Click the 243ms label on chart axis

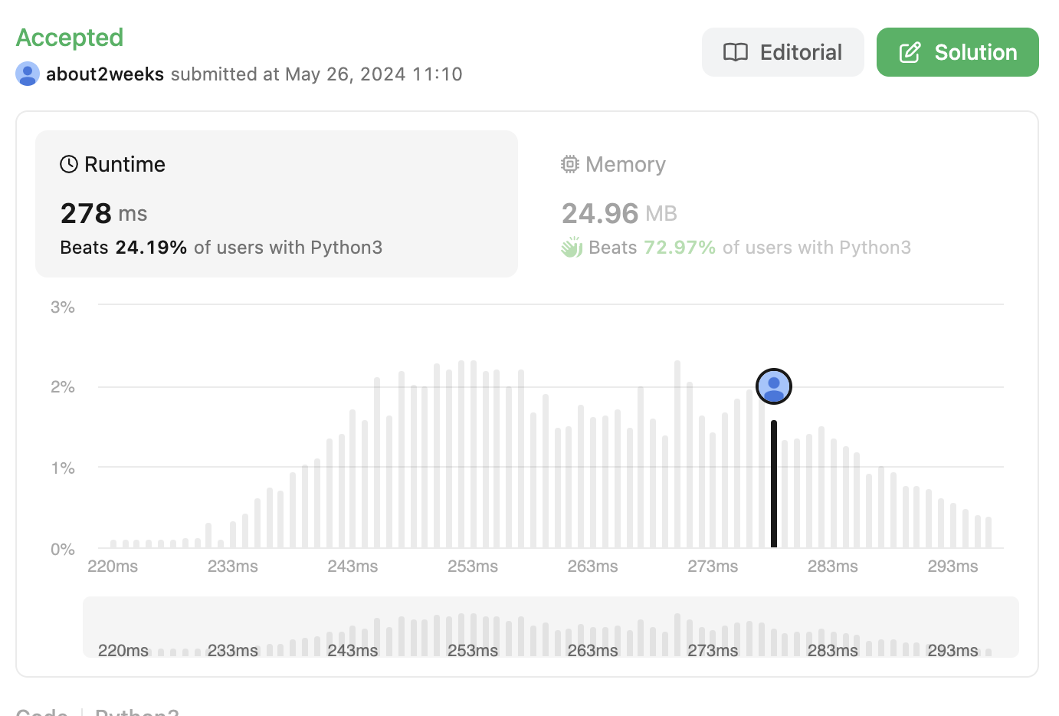(352, 567)
